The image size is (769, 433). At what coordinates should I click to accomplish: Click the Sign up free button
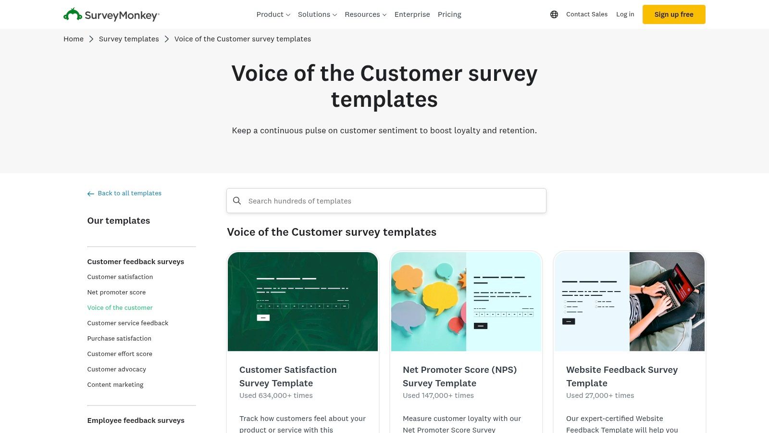(x=673, y=14)
